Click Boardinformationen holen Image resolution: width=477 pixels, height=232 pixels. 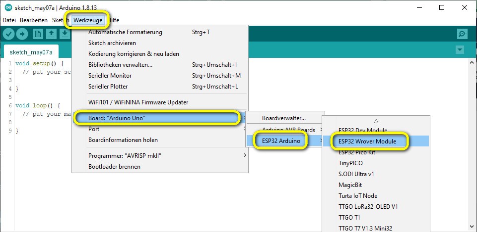tap(160, 140)
